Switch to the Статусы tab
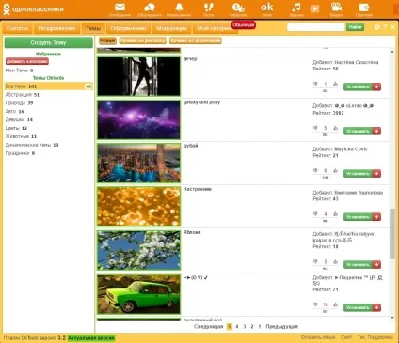This screenshot has height=343, width=399. pos(17,28)
